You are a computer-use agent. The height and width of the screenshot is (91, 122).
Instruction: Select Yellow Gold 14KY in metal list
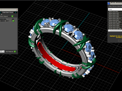tap(115, 15)
